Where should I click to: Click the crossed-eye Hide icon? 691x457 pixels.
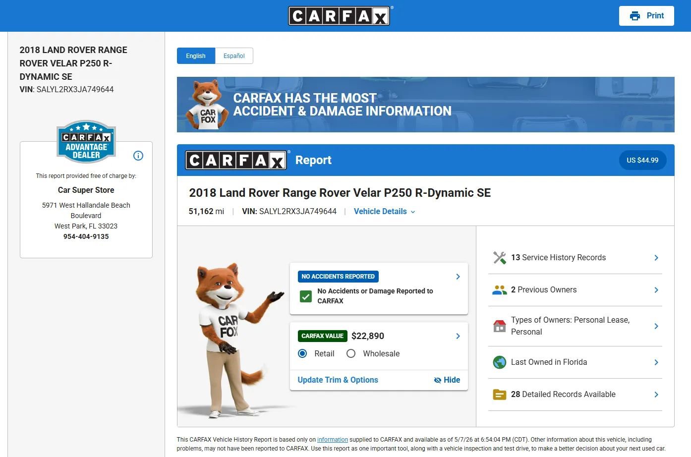click(438, 380)
